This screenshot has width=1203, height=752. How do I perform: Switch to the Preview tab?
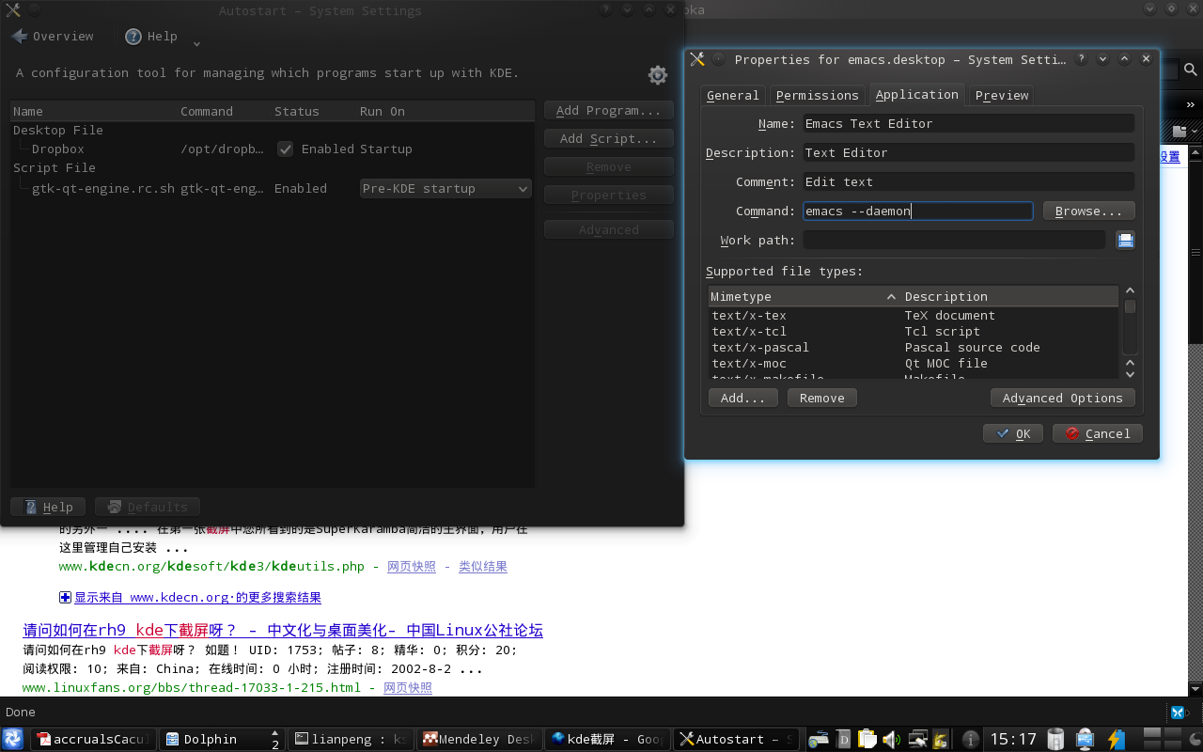coord(1002,96)
